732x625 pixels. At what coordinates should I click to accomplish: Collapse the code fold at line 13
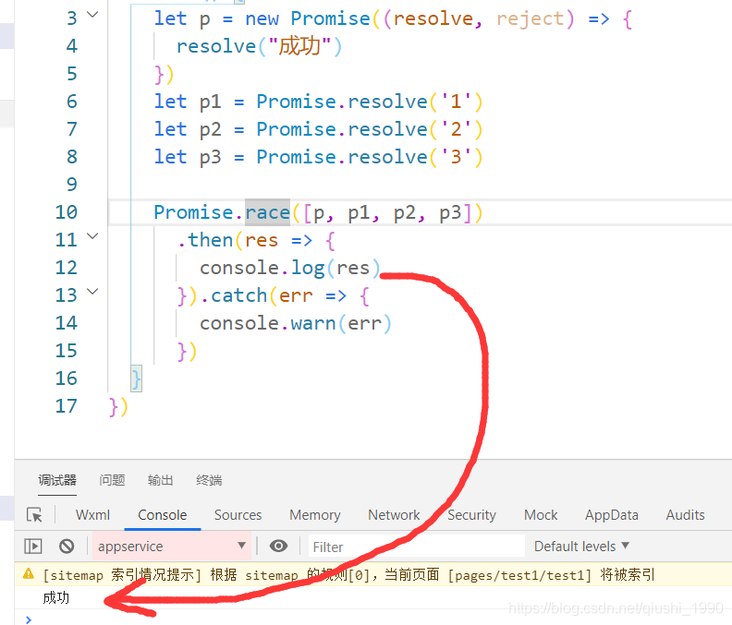pyautogui.click(x=93, y=292)
